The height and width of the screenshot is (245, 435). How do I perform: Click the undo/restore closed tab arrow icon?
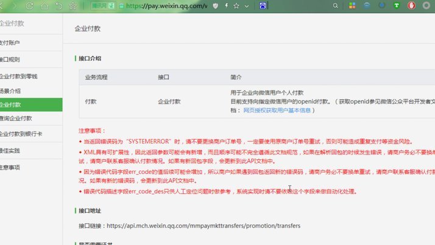point(59,6)
